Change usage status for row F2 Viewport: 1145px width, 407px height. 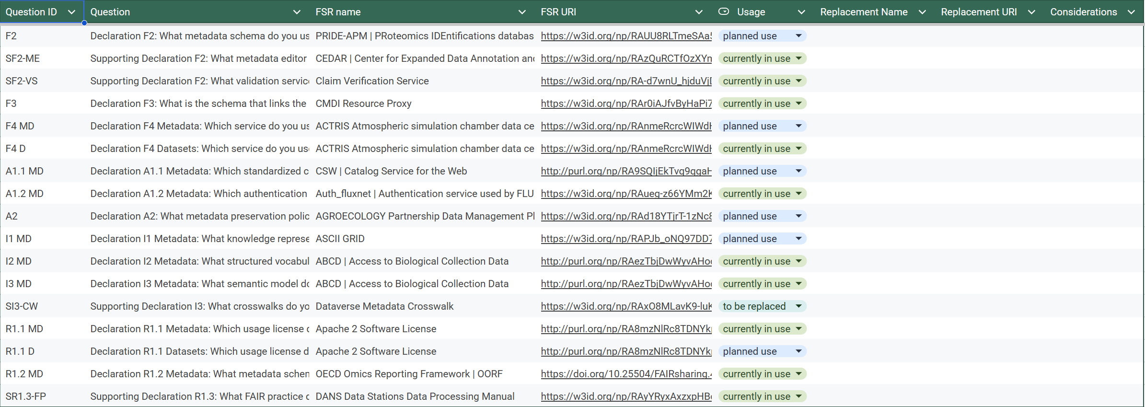[762, 36]
